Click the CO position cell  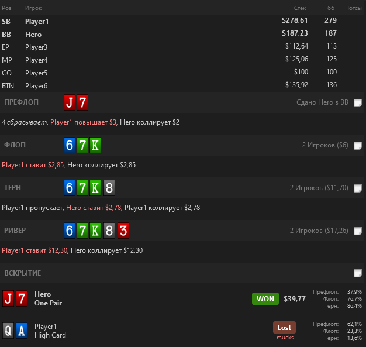[6, 73]
